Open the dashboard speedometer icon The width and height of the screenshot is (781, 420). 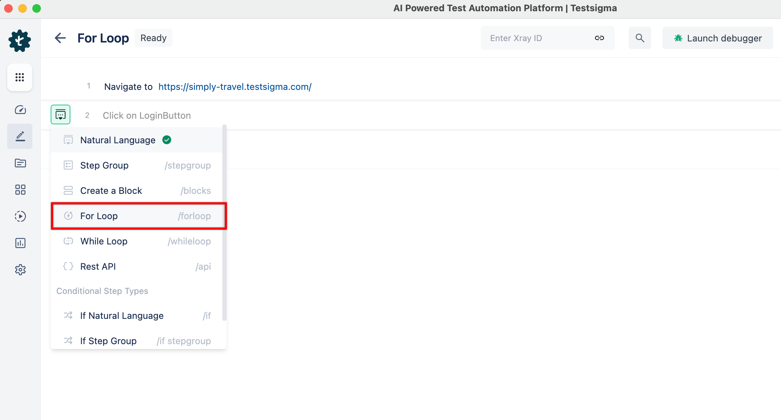20,110
